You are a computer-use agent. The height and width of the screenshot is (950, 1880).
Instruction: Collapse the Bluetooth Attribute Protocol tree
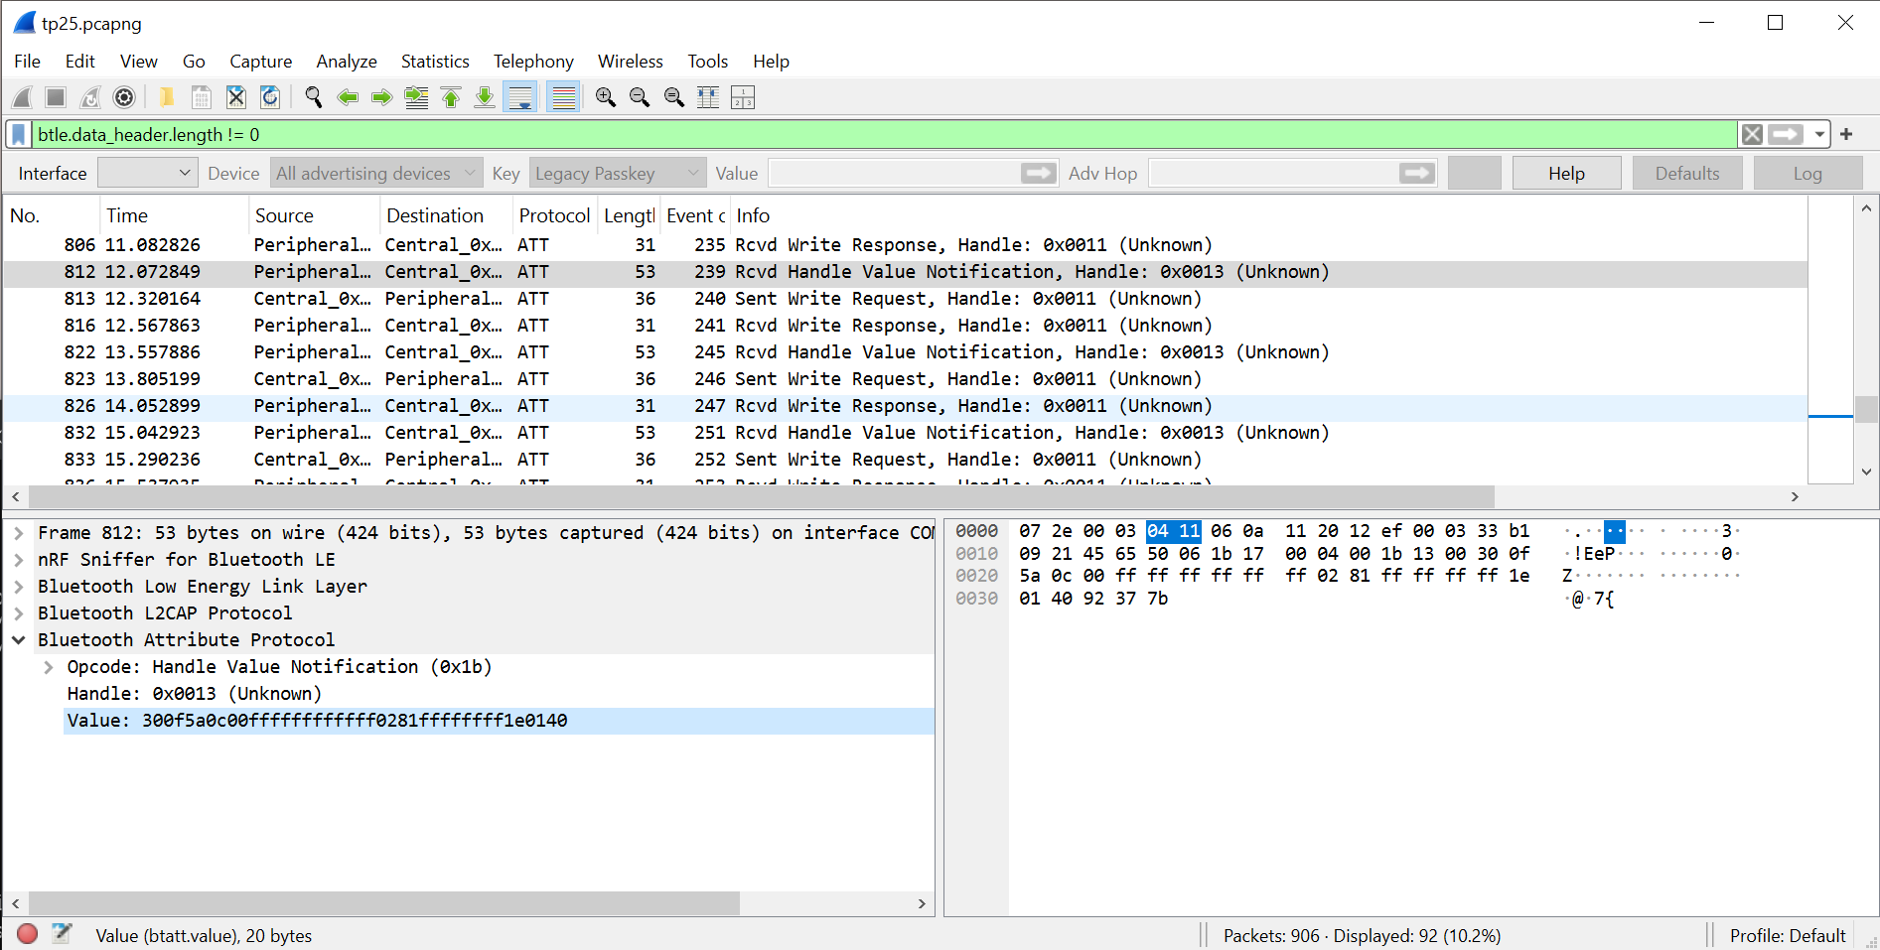19,640
